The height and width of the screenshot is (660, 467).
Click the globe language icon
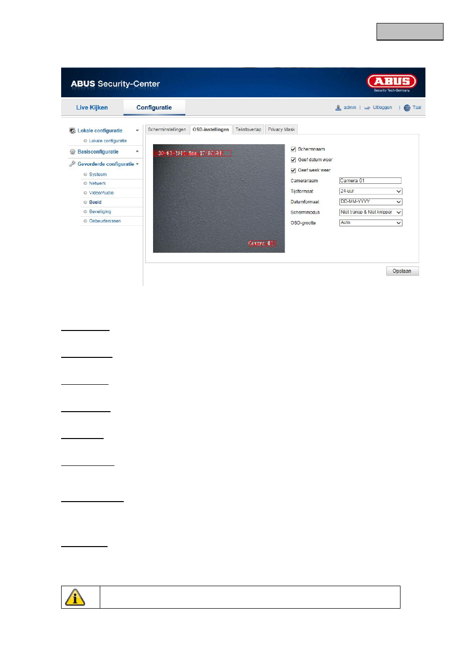pyautogui.click(x=407, y=108)
